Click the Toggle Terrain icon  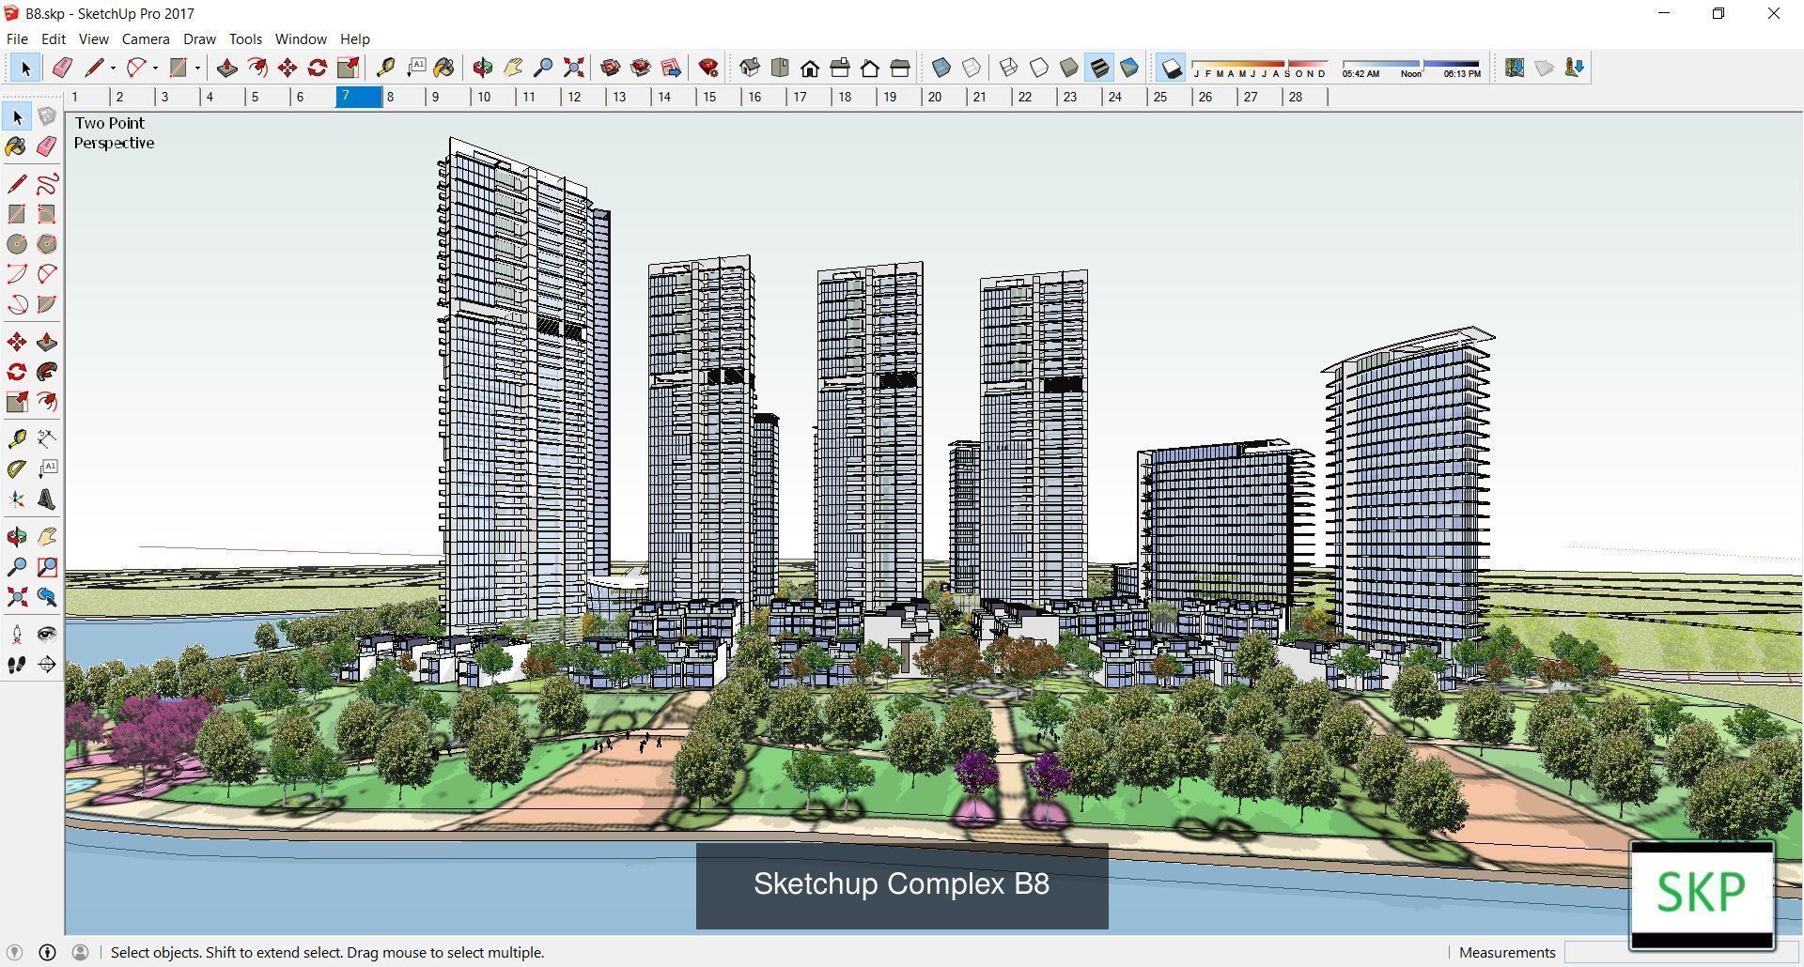1545,68
